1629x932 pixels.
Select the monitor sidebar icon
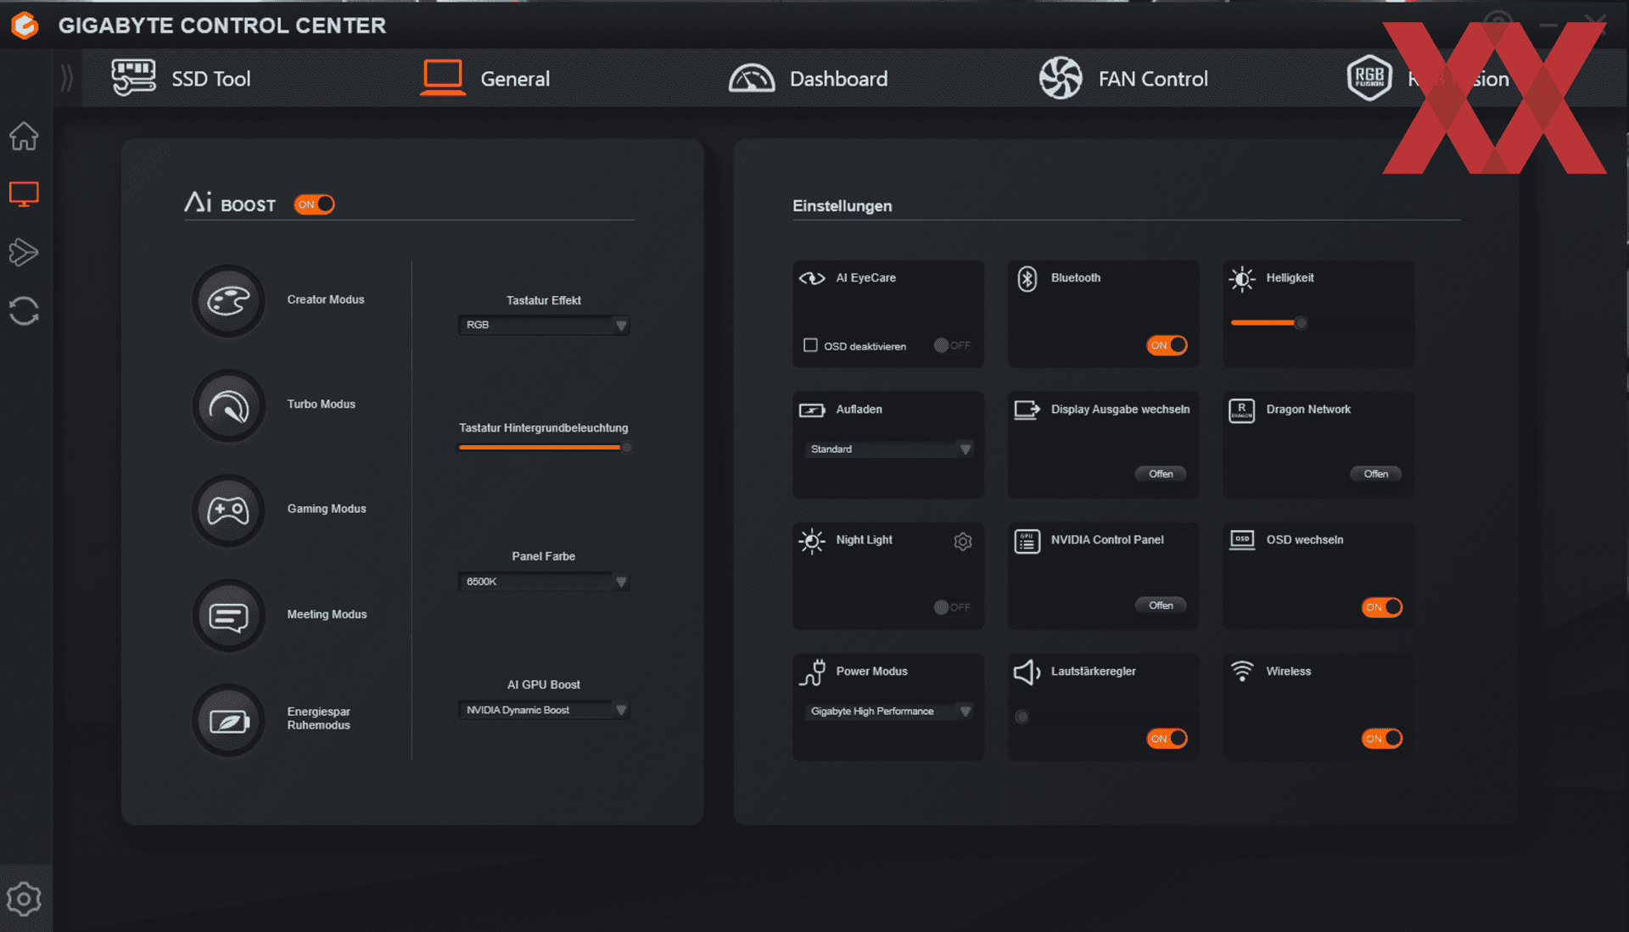point(24,194)
